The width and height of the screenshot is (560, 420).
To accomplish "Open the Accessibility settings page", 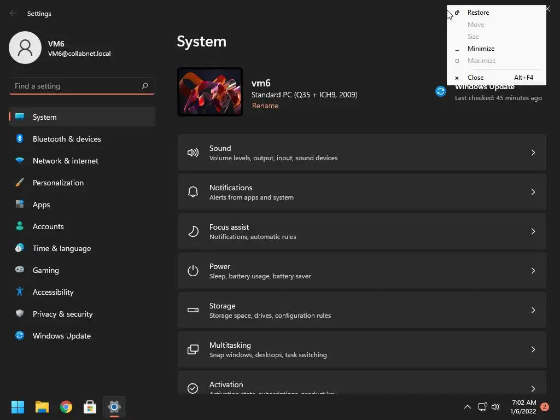I will pos(82,292).
